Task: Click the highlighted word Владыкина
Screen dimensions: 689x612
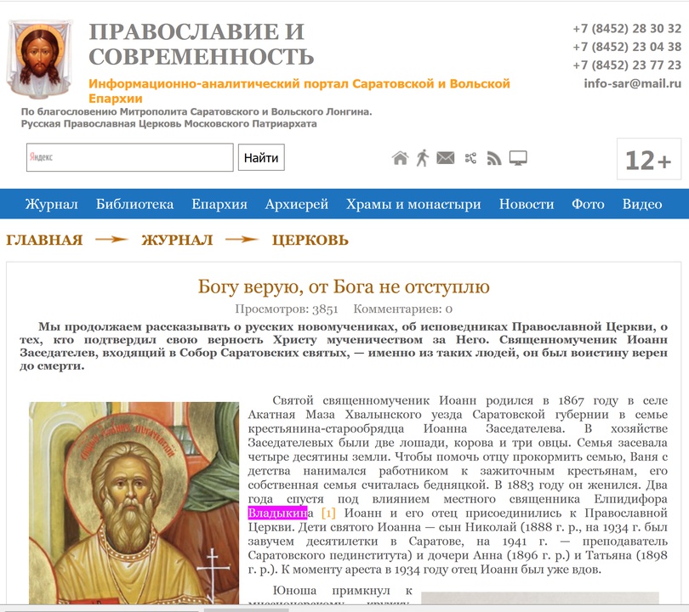Action: (281, 513)
